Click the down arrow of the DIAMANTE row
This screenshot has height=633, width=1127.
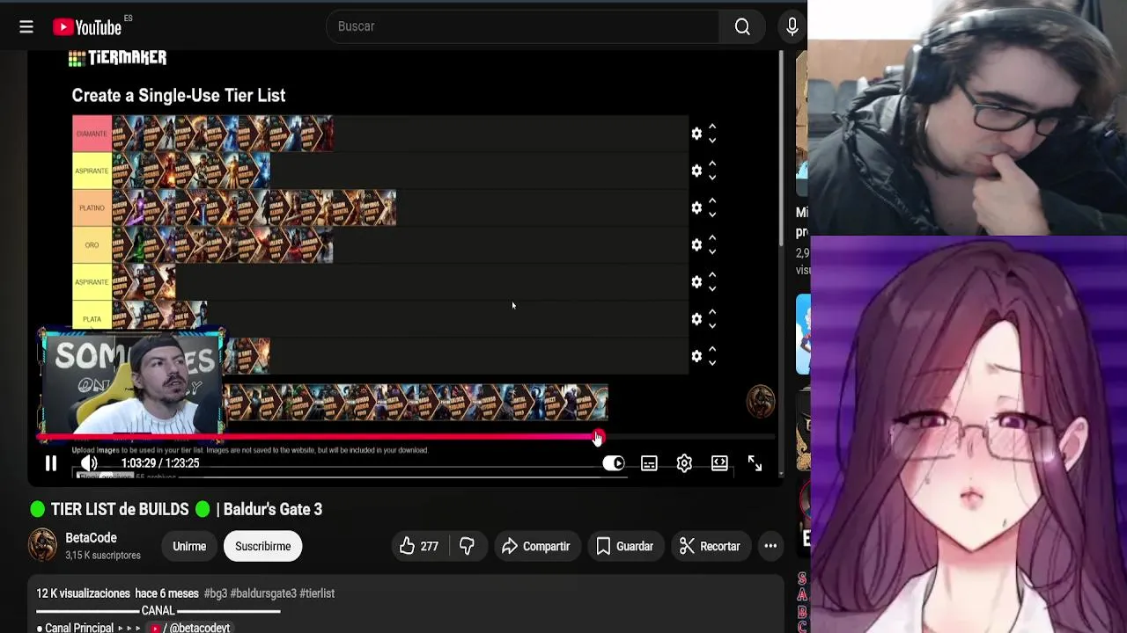pos(712,140)
